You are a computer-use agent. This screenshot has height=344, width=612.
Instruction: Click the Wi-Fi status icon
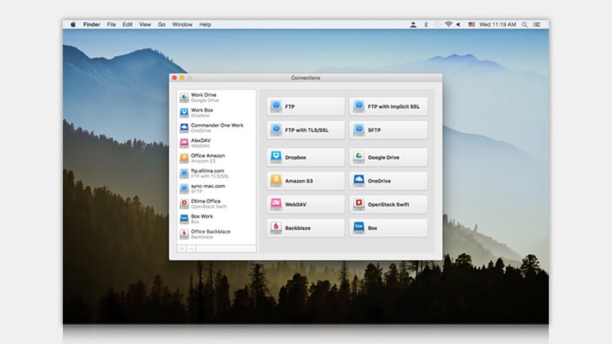pyautogui.click(x=448, y=24)
